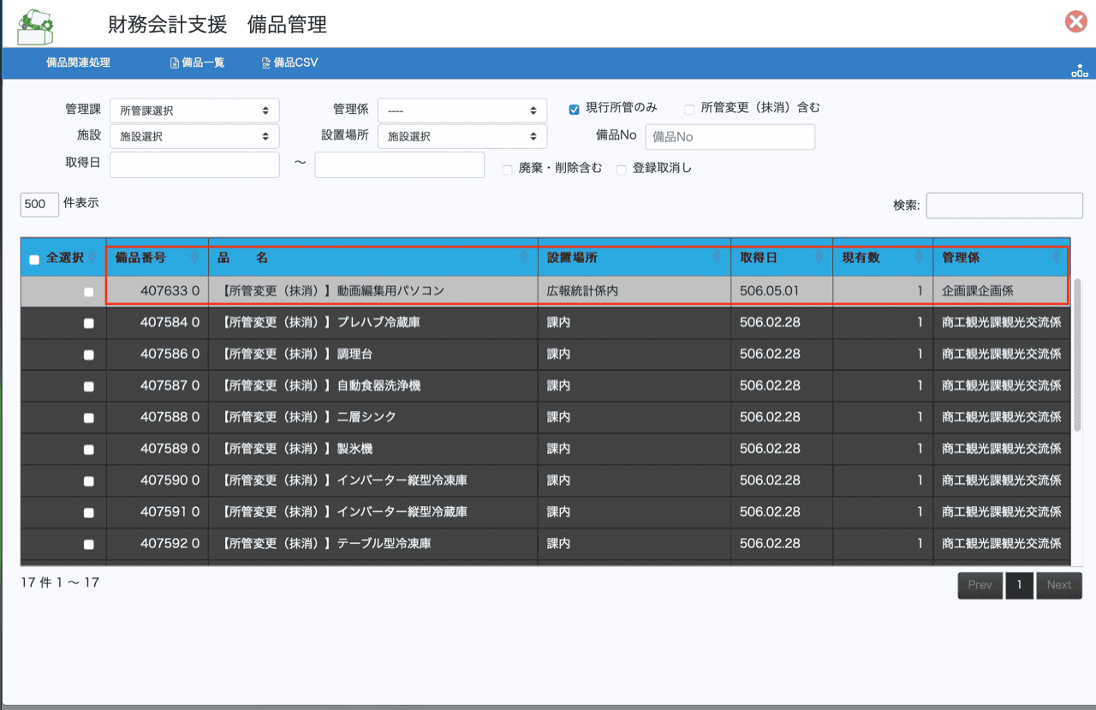Screen dimensions: 1096x710
Task: Sort table by 備品番号 column arrows
Action: click(x=194, y=257)
